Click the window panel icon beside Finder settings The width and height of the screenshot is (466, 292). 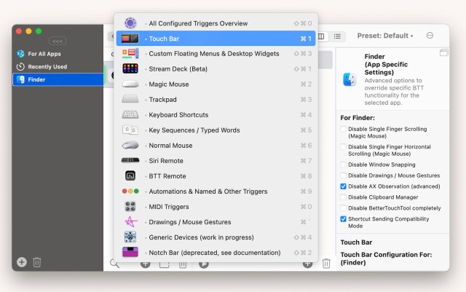tap(443, 53)
